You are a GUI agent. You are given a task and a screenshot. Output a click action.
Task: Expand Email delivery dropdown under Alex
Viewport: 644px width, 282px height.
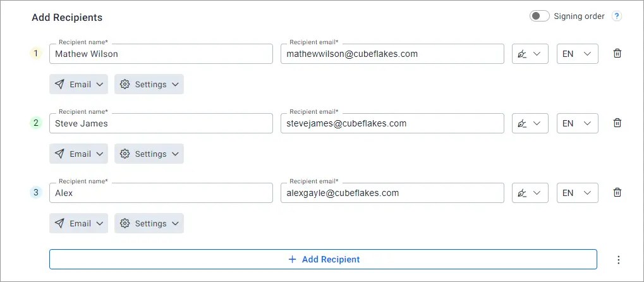point(79,223)
